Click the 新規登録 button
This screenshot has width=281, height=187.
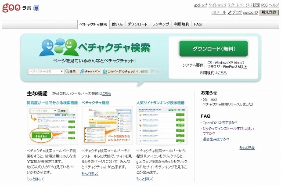coord(269,12)
